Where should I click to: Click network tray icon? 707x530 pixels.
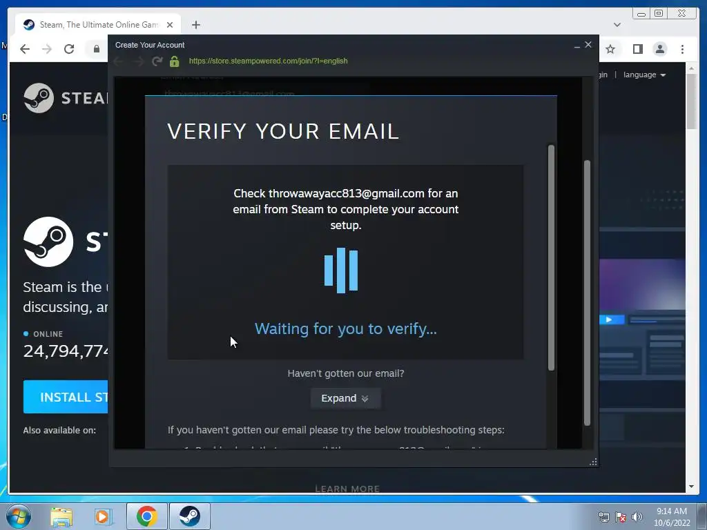tap(604, 517)
